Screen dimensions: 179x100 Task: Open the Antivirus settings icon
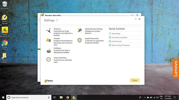(x=48, y=31)
